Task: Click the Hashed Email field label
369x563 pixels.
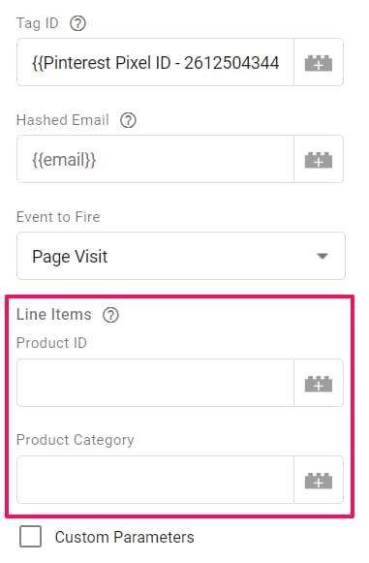Action: pyautogui.click(x=63, y=120)
